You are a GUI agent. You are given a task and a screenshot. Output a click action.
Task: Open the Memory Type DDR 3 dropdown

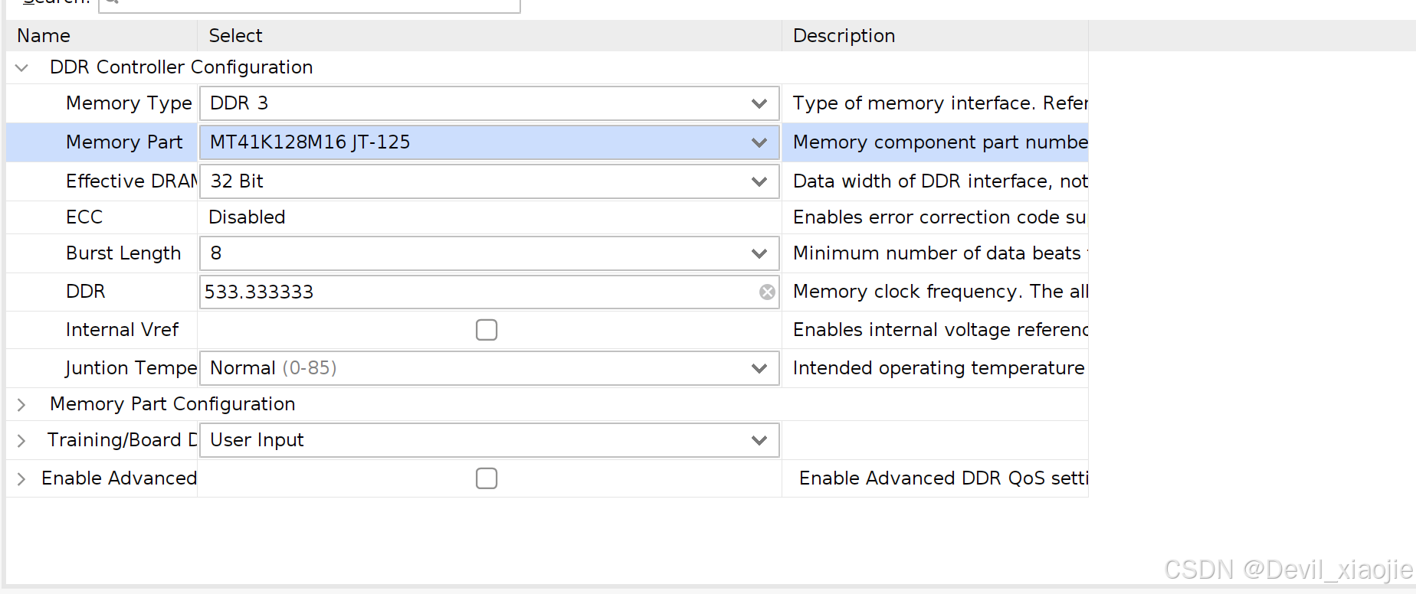click(x=759, y=104)
